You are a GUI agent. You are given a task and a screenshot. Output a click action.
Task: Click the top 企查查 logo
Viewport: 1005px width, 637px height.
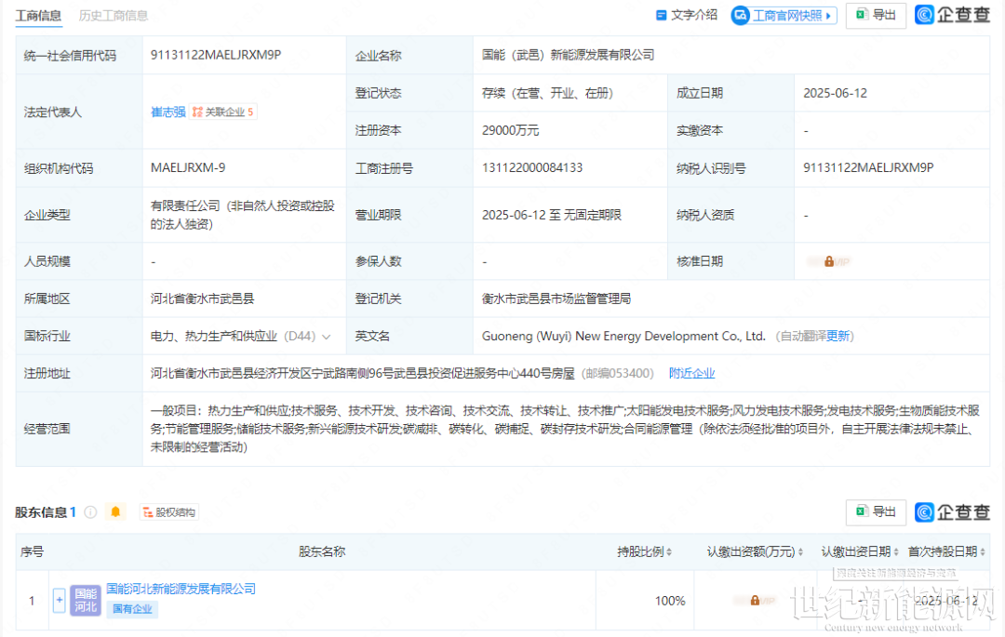[x=953, y=15]
